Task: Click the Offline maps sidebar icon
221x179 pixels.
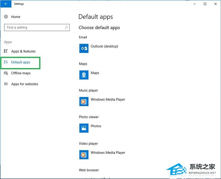Action: [6, 73]
